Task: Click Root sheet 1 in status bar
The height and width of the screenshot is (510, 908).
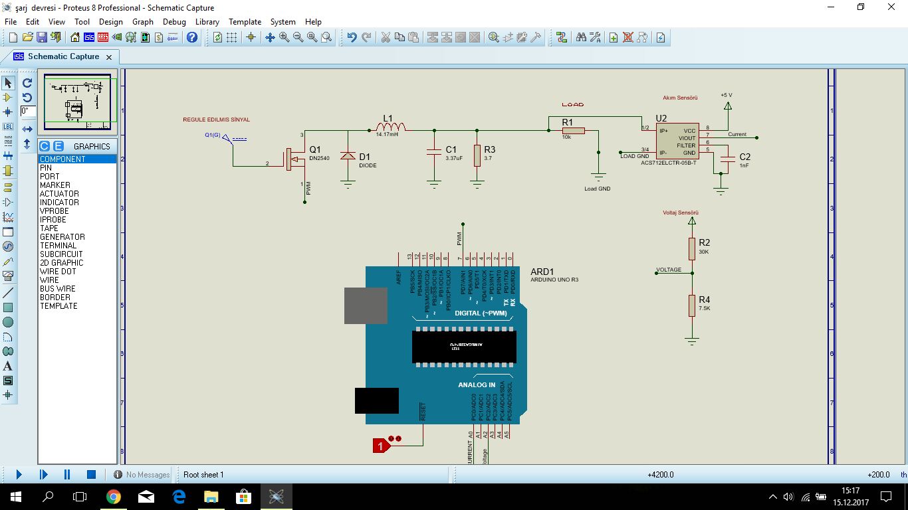Action: point(204,475)
